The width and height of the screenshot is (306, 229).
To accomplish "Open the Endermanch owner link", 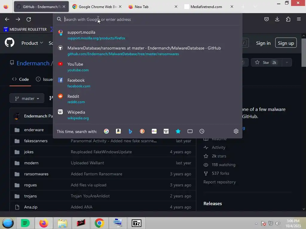I will tap(33, 63).
